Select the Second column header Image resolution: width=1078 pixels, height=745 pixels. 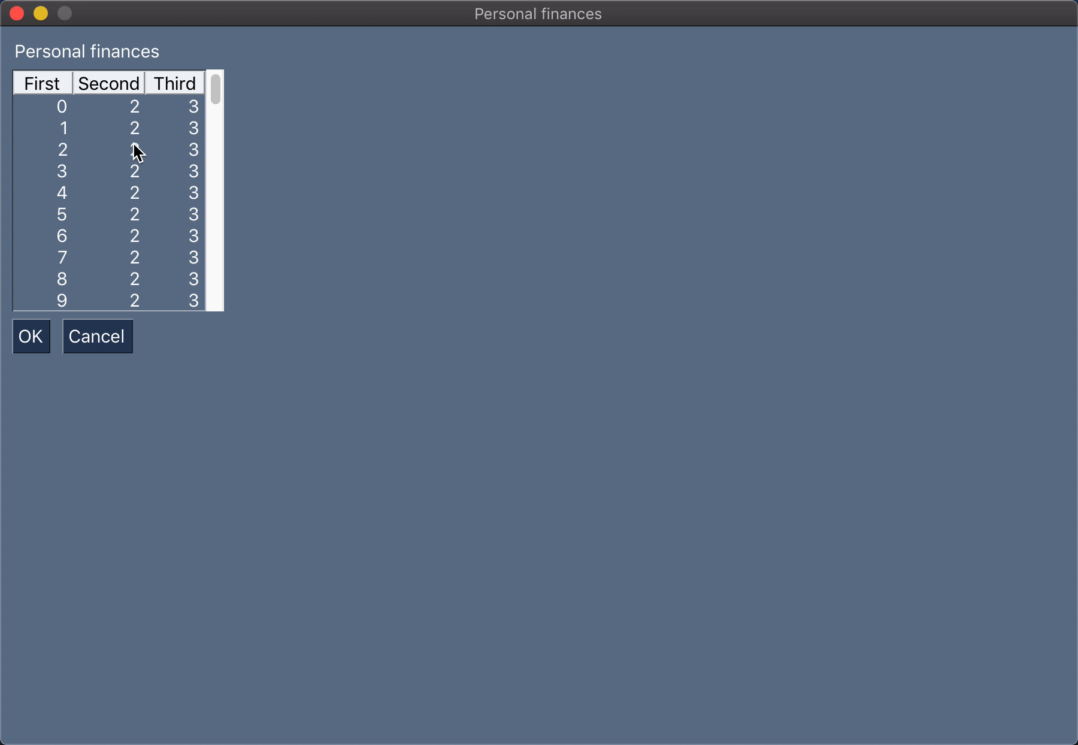click(109, 83)
